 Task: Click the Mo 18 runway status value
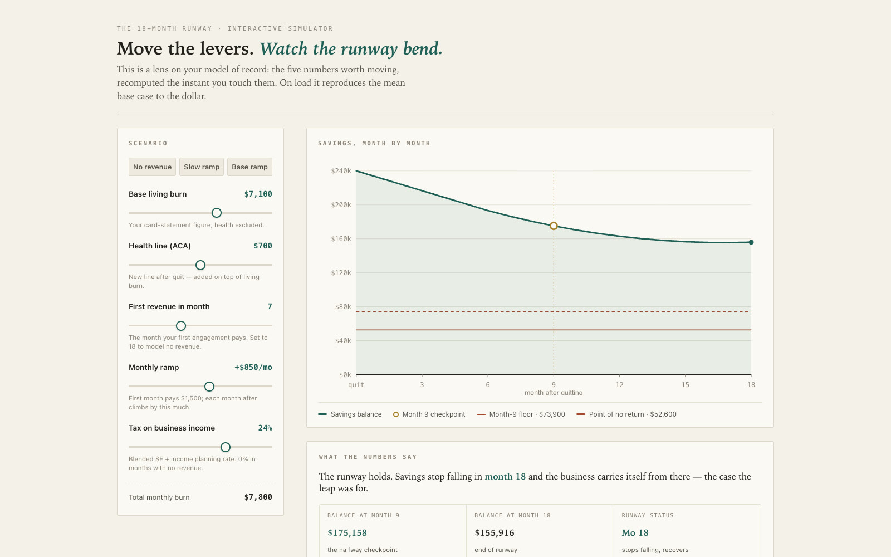[635, 533]
